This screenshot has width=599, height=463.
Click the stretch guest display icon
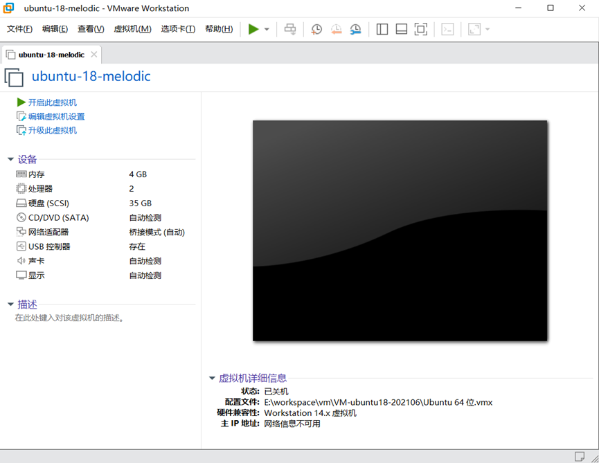tap(474, 29)
